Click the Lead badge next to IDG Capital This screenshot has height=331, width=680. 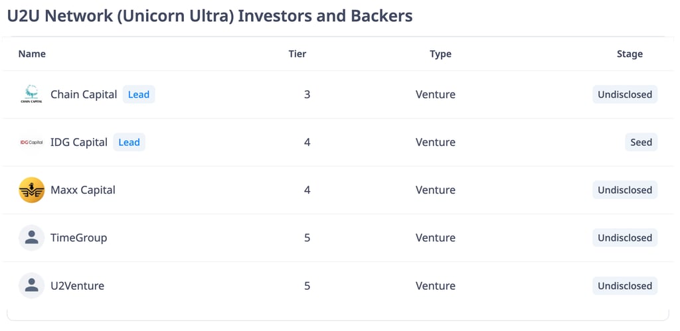pos(129,142)
